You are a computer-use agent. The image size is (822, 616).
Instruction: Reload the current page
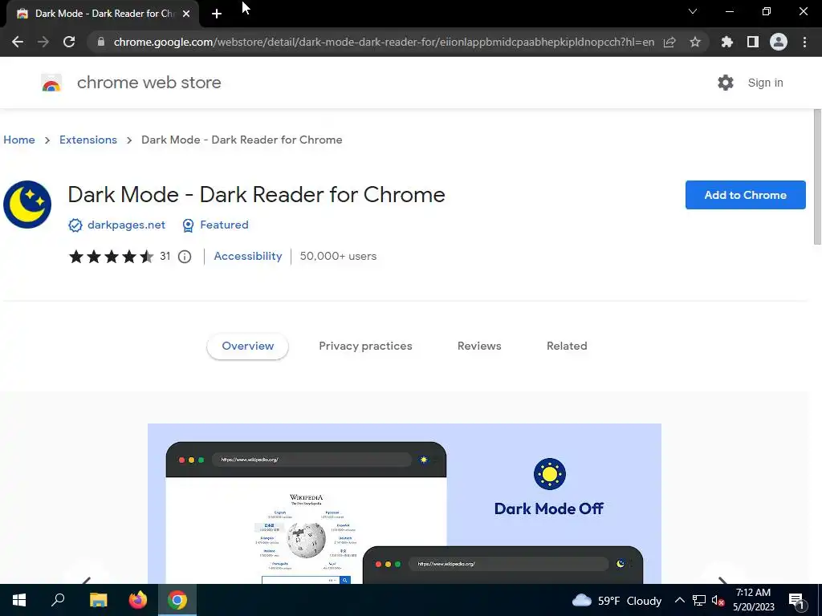69,42
